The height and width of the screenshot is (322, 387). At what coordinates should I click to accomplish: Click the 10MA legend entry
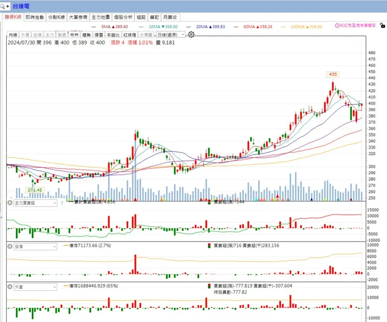158,27
